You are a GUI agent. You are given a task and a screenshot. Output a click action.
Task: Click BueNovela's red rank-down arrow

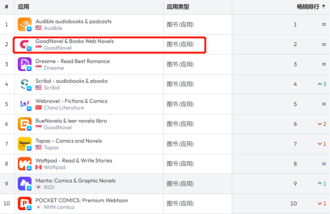click(x=320, y=124)
